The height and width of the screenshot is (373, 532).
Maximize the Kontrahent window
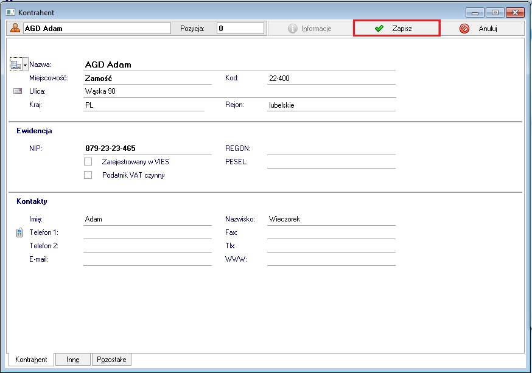495,13
